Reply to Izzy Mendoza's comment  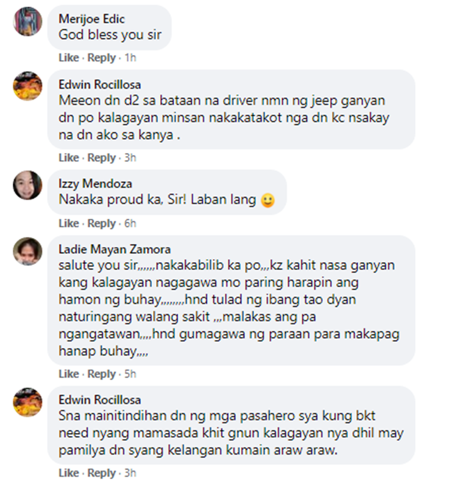point(101,223)
